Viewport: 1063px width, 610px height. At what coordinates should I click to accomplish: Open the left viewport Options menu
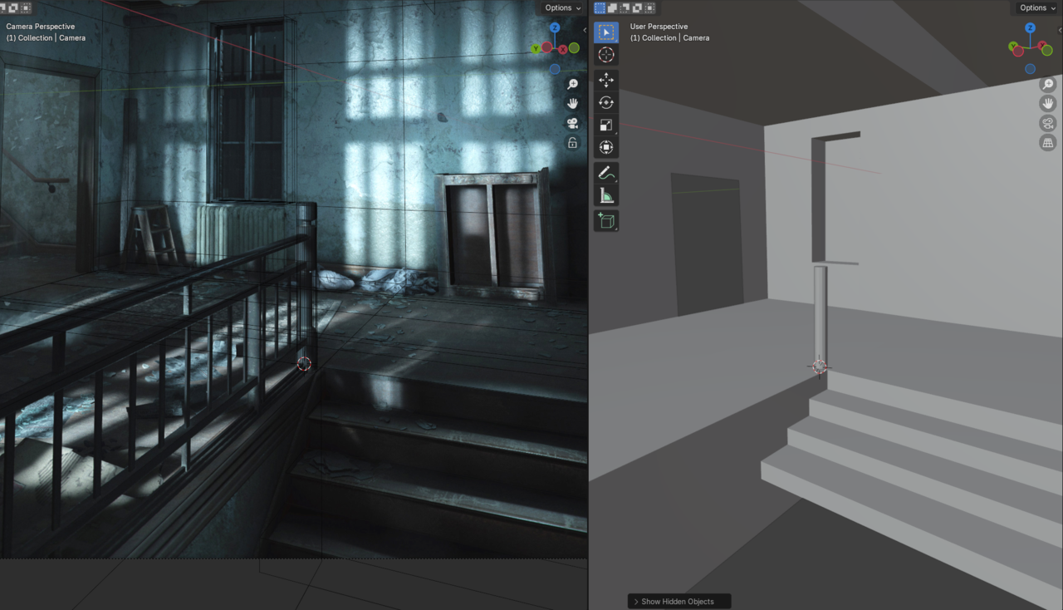pyautogui.click(x=561, y=7)
